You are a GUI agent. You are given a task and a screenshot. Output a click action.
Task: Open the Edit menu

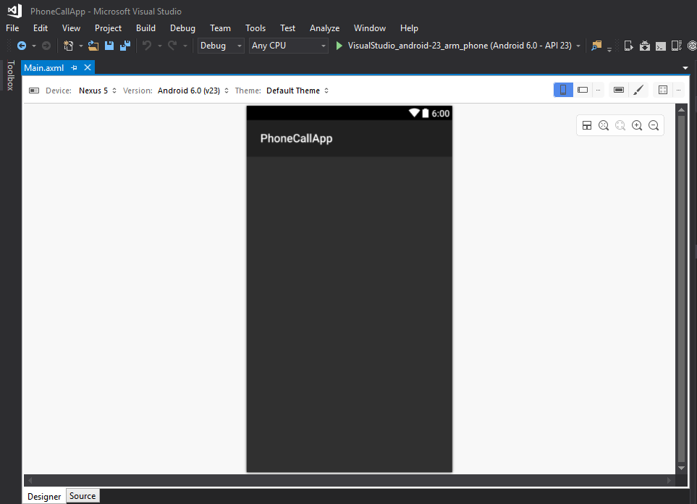click(x=41, y=28)
